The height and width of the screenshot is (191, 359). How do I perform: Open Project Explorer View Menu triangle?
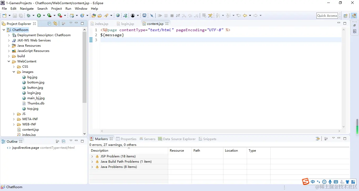71,23
